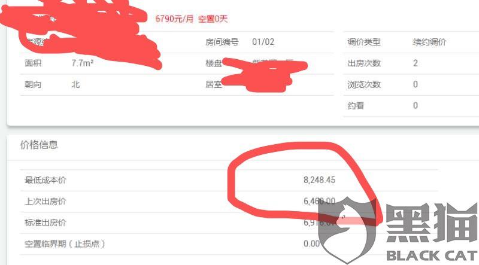479x265 pixels.
Task: Click the 出房次数 row value 2
Action: (415, 63)
